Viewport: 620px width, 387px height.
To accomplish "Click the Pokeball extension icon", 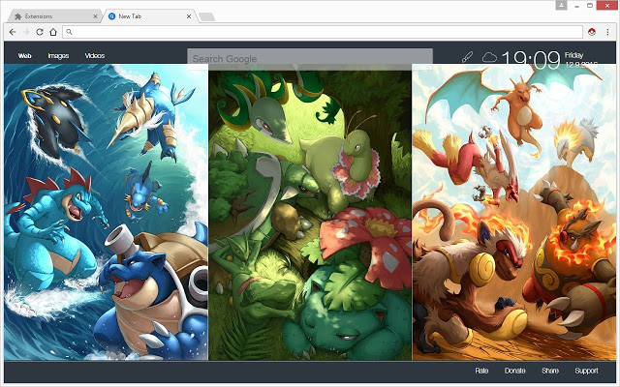I will [592, 32].
